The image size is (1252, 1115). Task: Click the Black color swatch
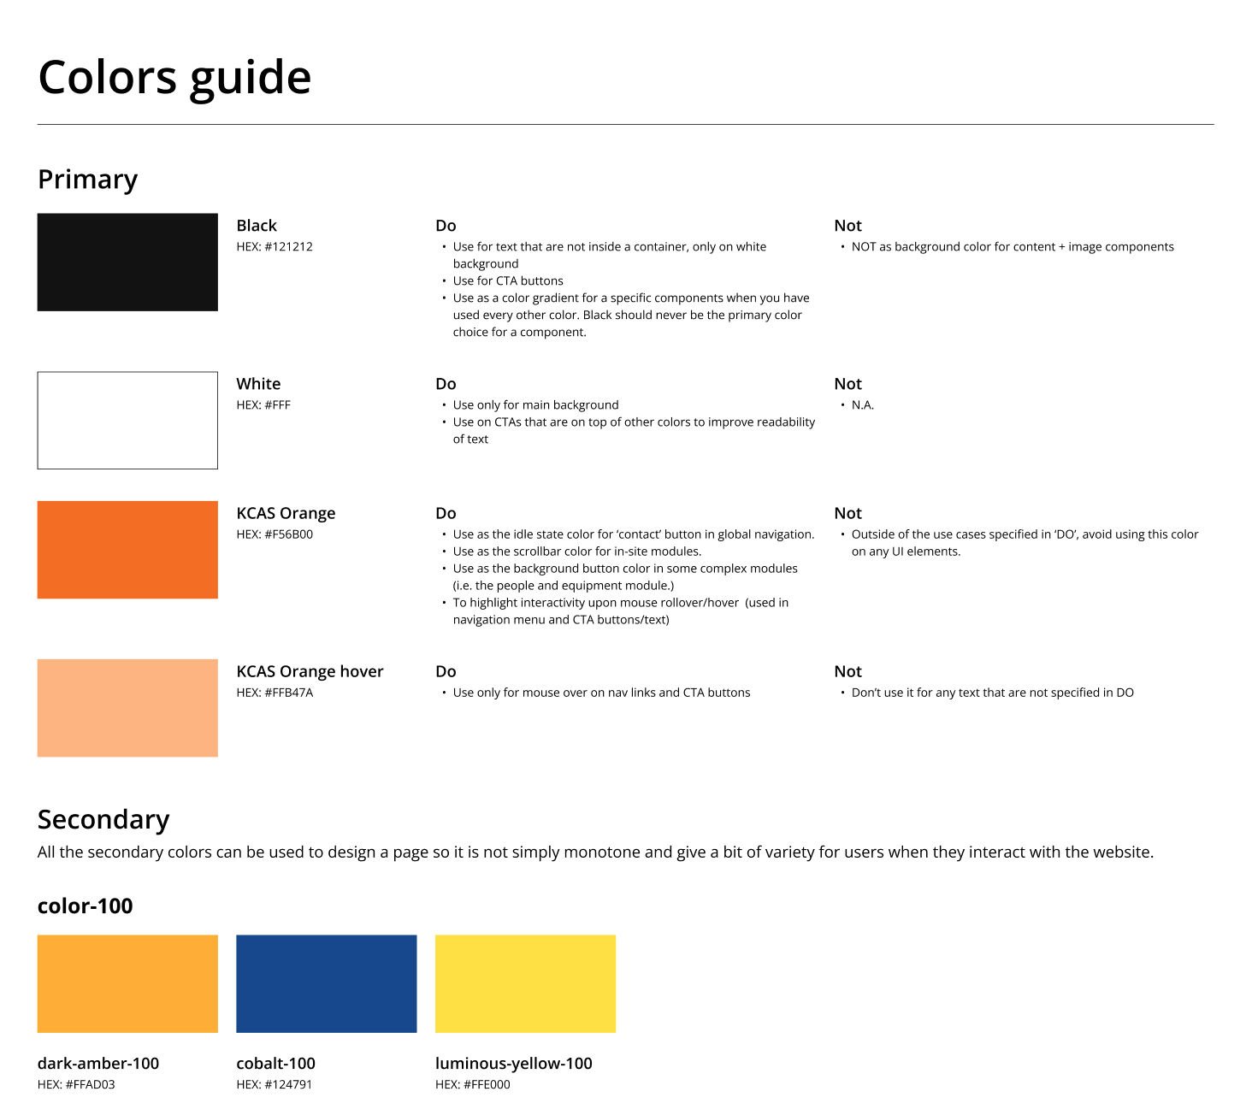(127, 262)
